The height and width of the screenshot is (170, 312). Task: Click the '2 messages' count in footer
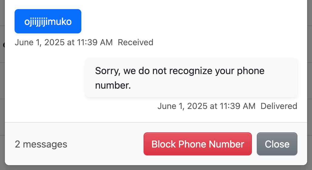pos(41,144)
